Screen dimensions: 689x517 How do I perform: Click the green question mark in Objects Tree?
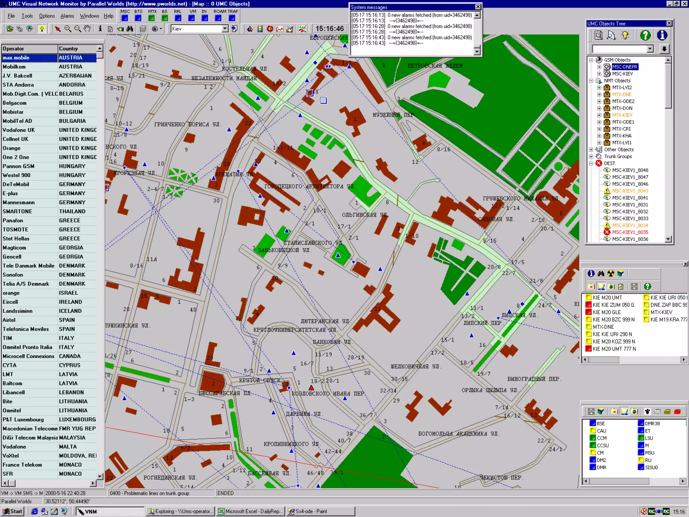[x=645, y=35]
